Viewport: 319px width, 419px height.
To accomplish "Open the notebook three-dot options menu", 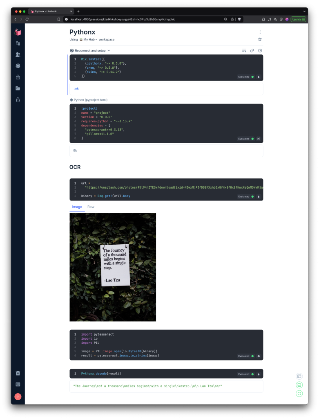I will pyautogui.click(x=260, y=32).
